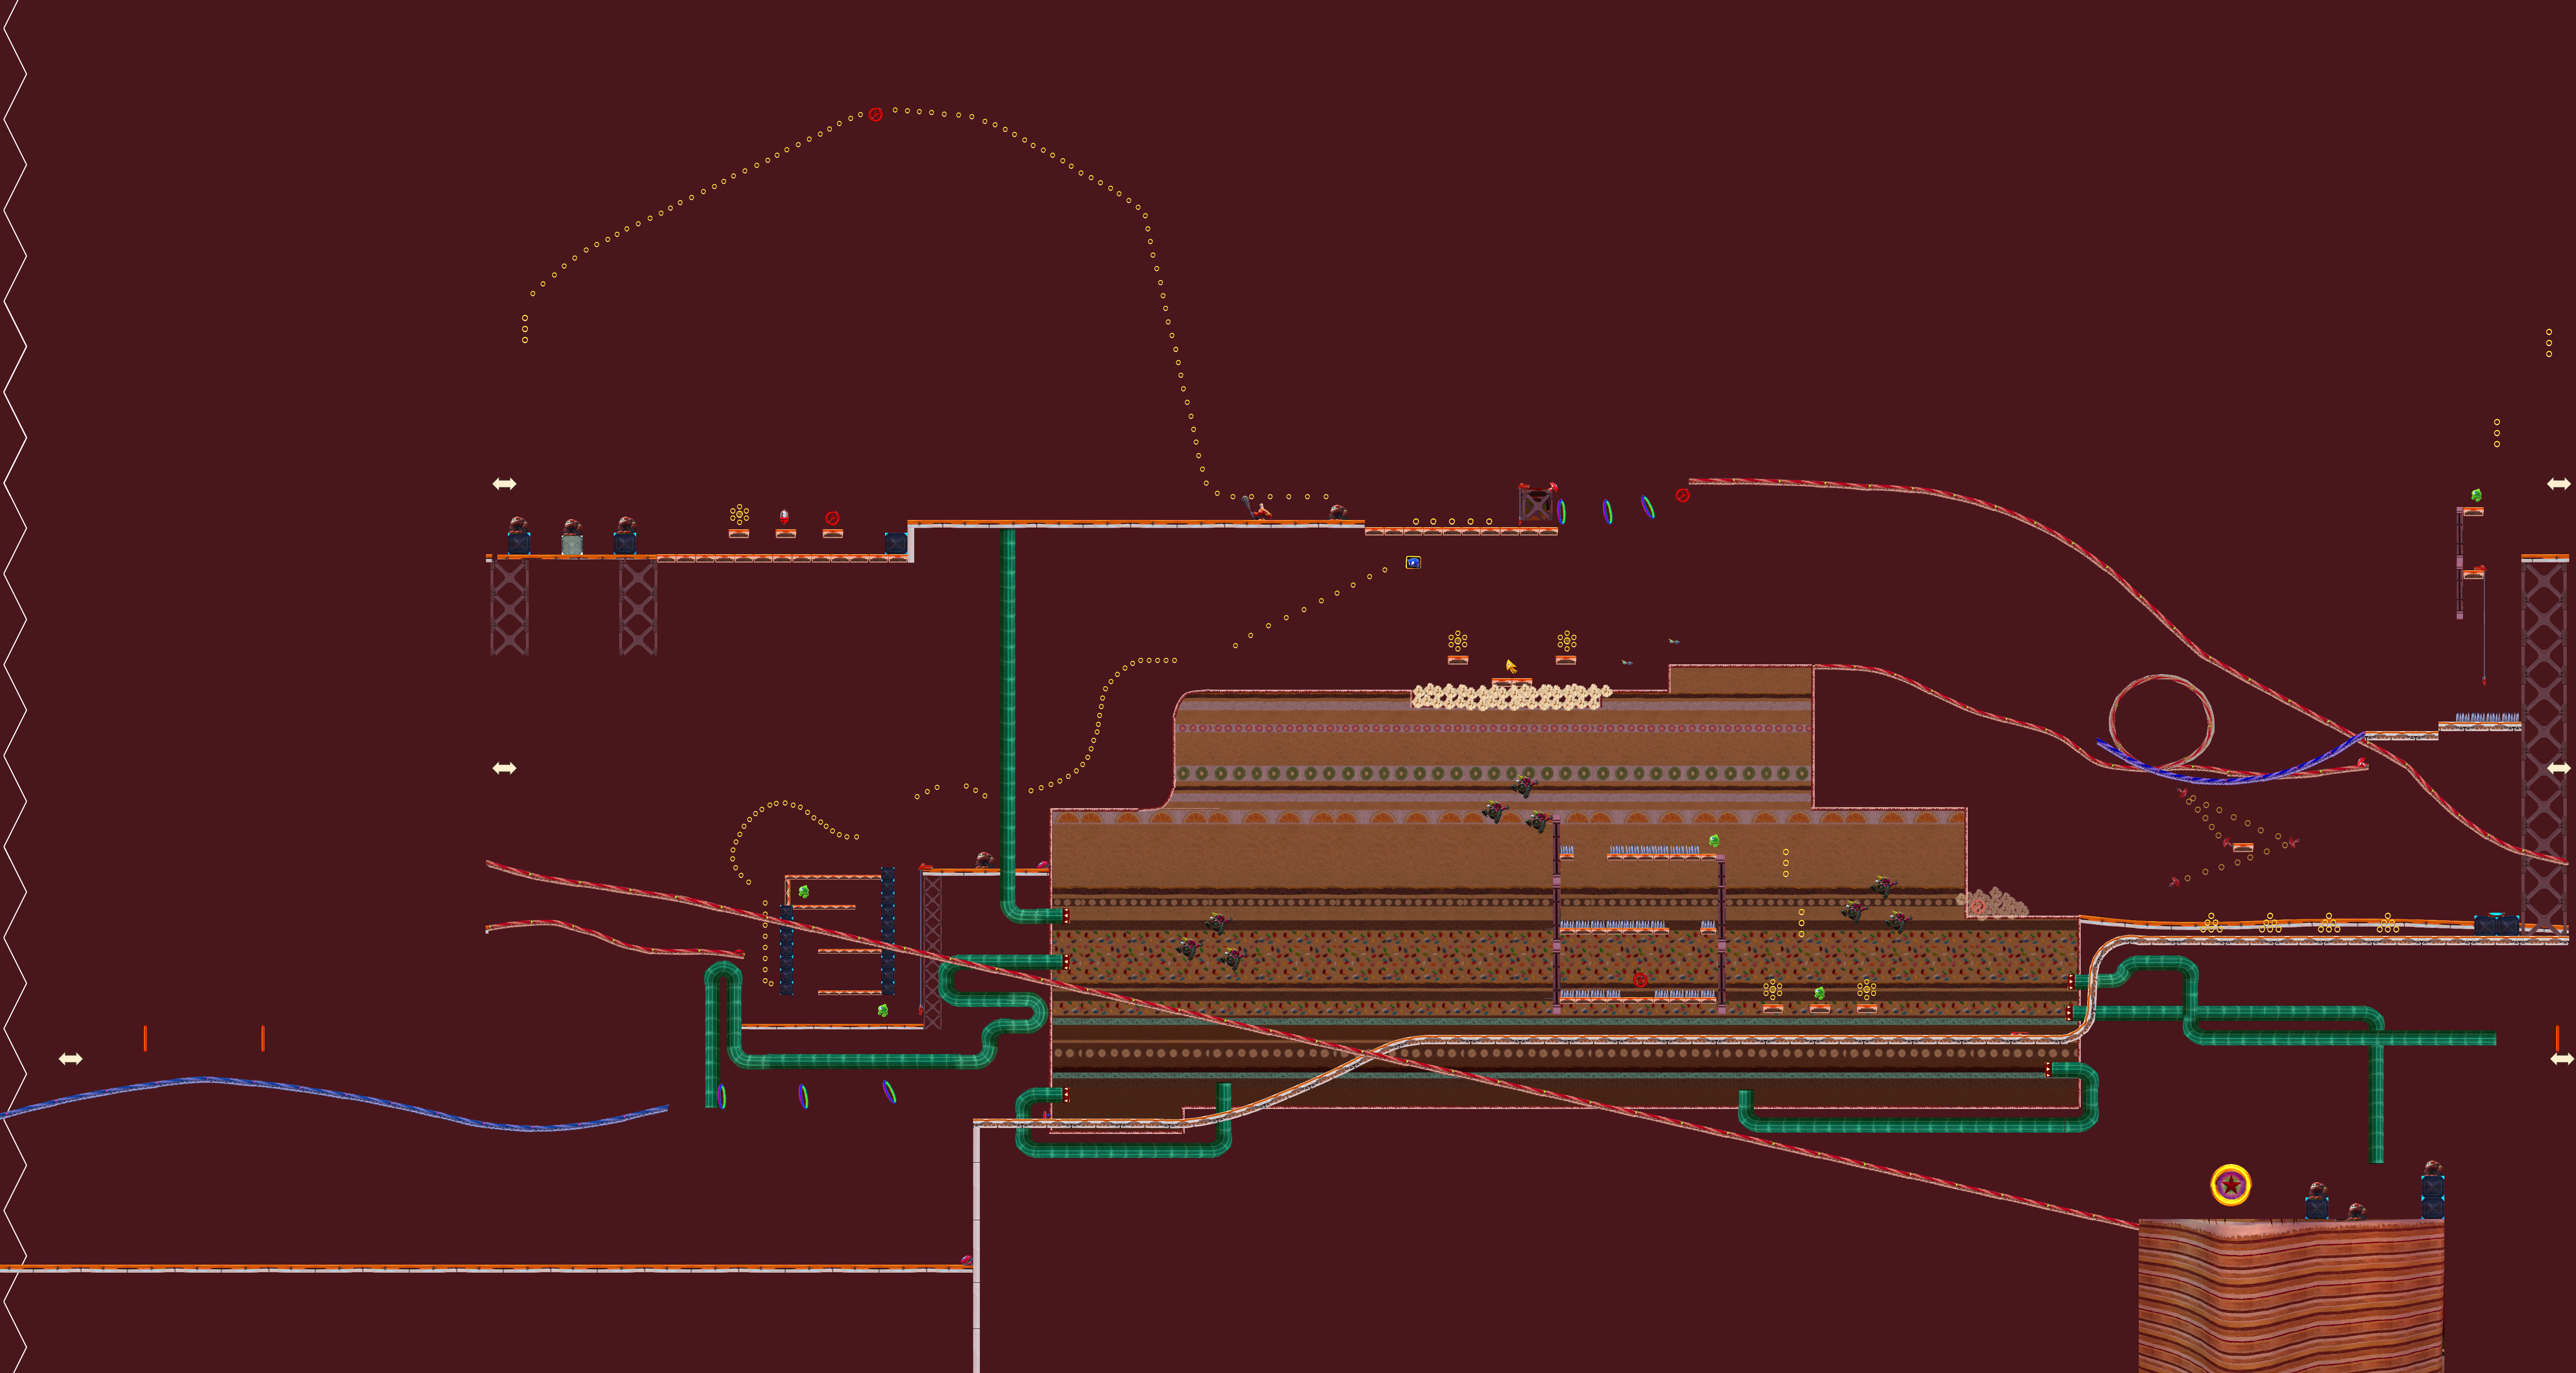Screen dimensions: 2576x1373
Task: Click the ring cluster right above the cookie pile
Action: [1567, 640]
